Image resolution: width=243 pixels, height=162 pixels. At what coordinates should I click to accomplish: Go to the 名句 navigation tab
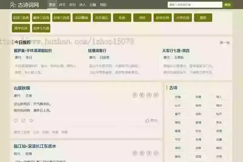[x=73, y=5]
